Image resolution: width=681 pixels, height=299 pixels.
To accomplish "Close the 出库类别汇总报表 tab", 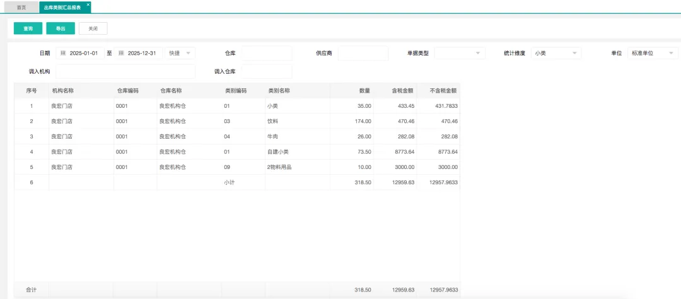I will pyautogui.click(x=88, y=4).
